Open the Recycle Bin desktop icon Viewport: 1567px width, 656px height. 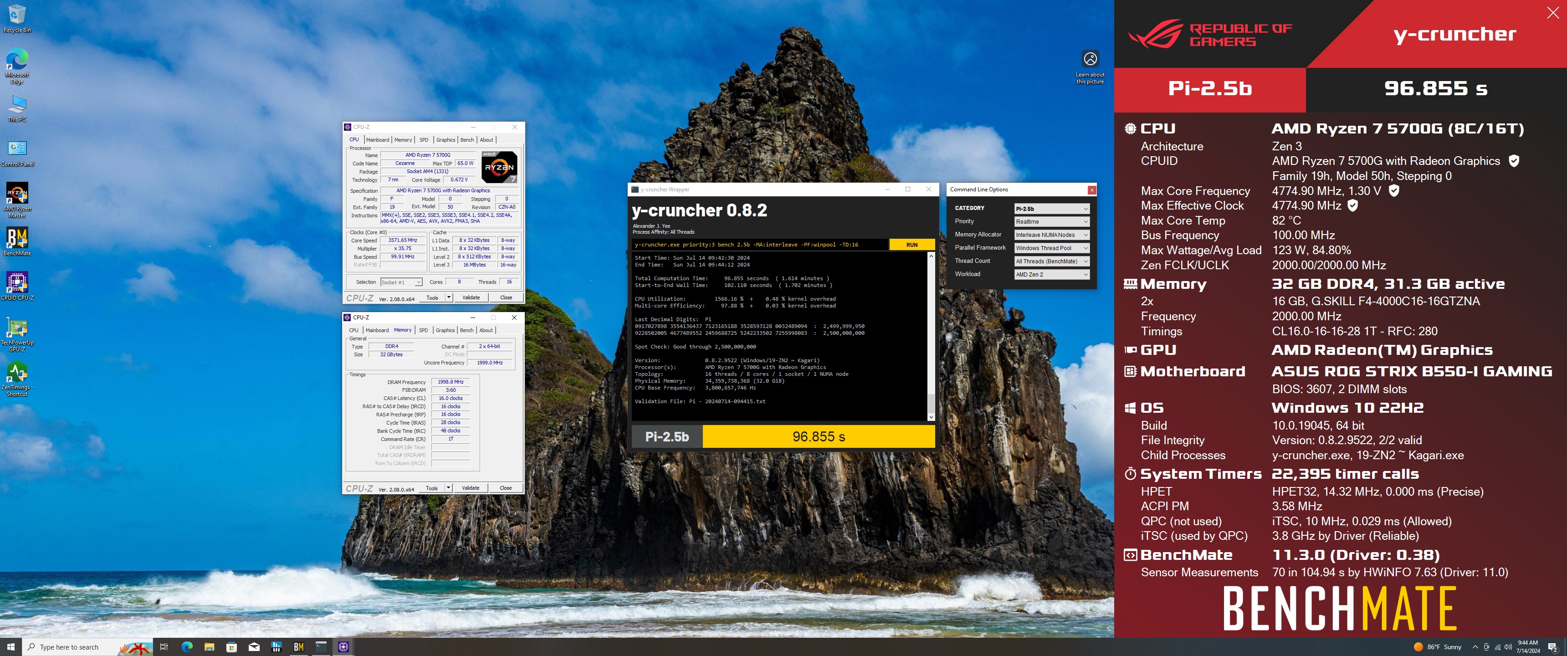point(17,18)
